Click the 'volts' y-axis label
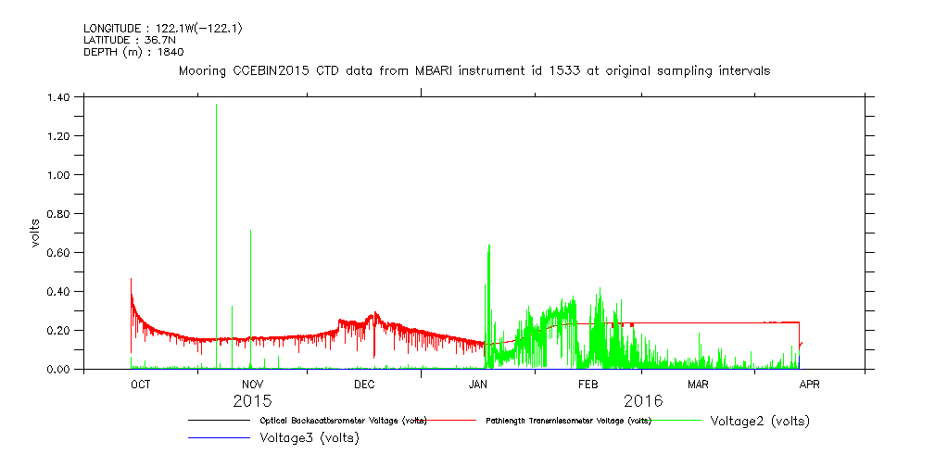Image resolution: width=935 pixels, height=467 pixels. click(35, 233)
